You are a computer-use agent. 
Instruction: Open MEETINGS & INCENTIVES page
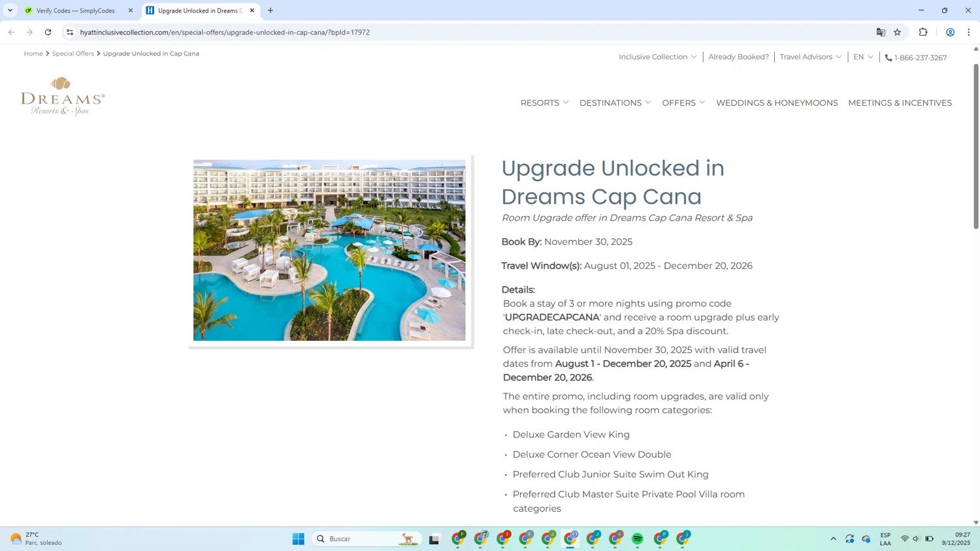click(x=900, y=102)
